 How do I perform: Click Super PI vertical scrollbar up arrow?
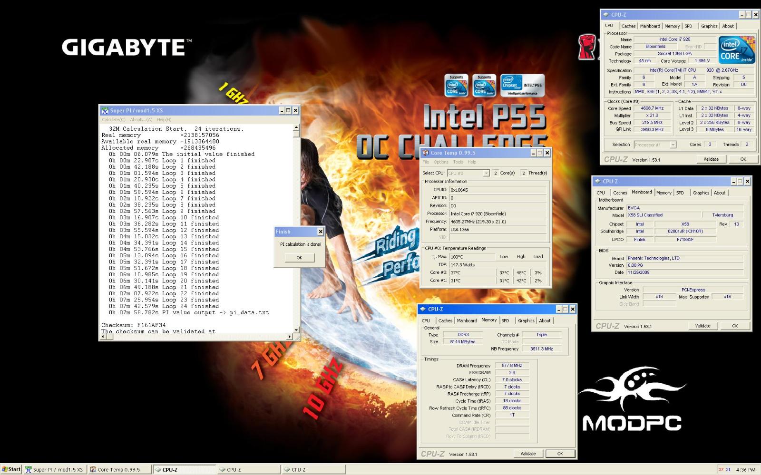point(296,127)
